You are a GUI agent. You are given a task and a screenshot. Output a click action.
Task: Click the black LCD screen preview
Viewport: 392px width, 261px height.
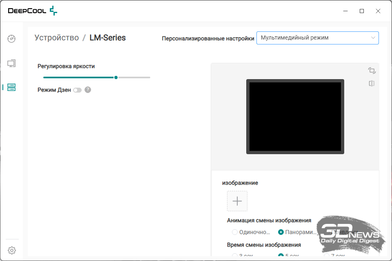pyautogui.click(x=295, y=117)
